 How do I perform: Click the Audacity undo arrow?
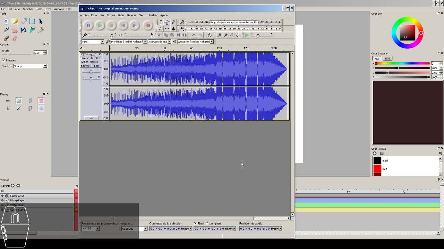(194, 35)
